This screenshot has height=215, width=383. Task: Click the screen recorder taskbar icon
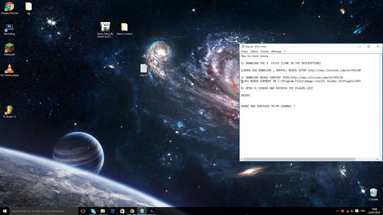click(152, 211)
